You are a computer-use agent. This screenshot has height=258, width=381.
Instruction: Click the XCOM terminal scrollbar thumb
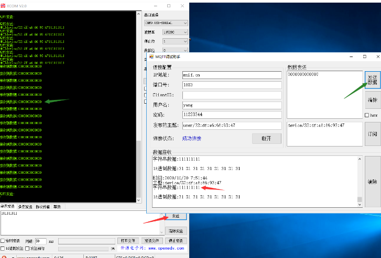(x=138, y=169)
